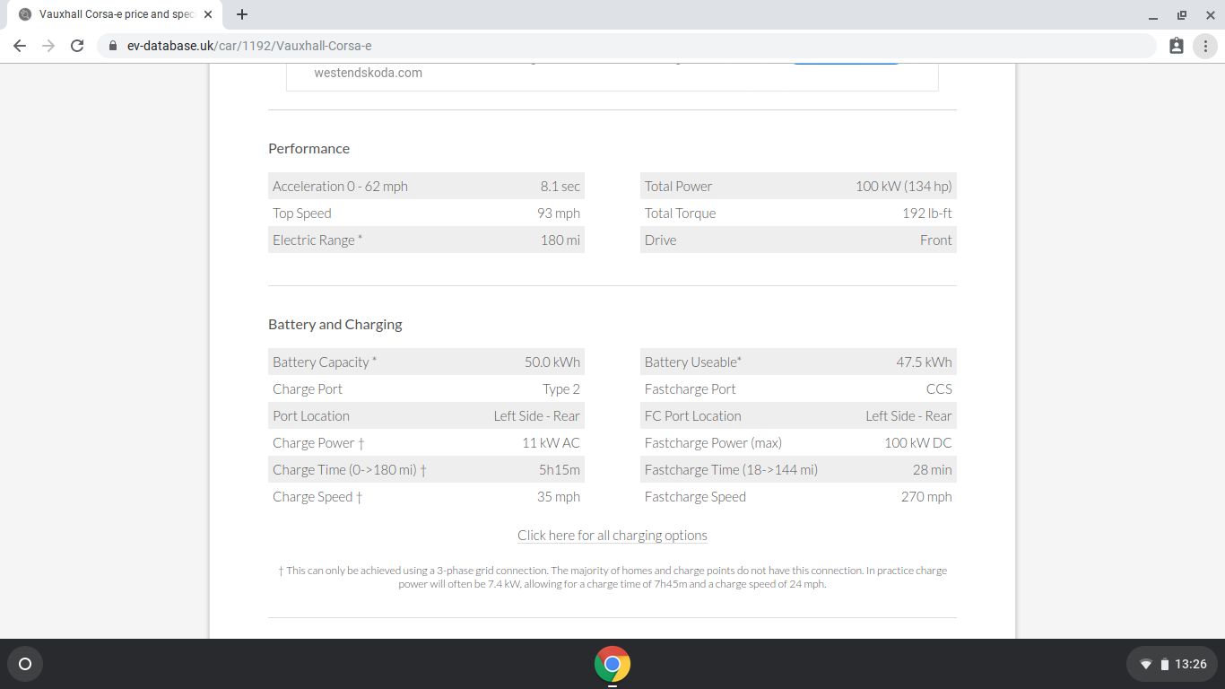Click the Charge Speed label

(317, 497)
